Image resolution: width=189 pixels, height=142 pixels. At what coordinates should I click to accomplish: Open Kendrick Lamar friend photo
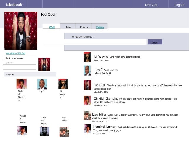pos(22,131)
